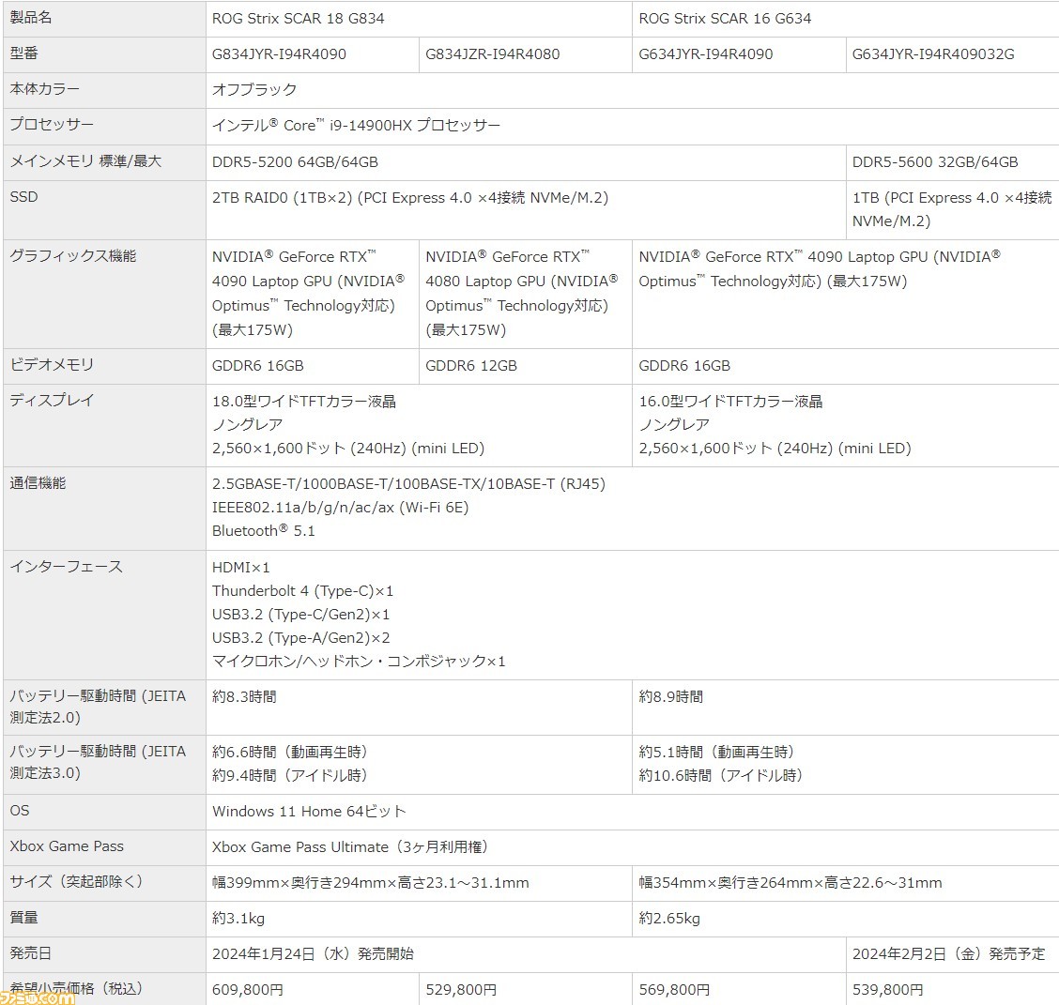Click the 約8.3時間 battery cell

click(x=419, y=708)
